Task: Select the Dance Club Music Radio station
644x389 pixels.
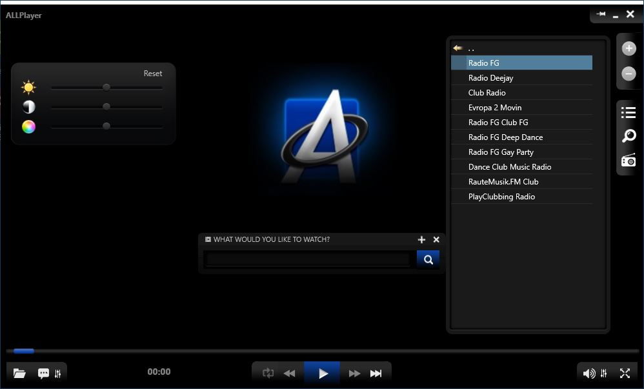Action: tap(521, 166)
